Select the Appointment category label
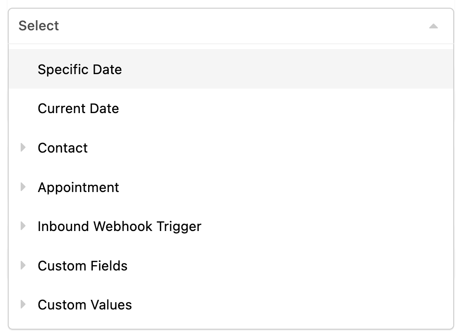This screenshot has height=334, width=460. (x=78, y=187)
